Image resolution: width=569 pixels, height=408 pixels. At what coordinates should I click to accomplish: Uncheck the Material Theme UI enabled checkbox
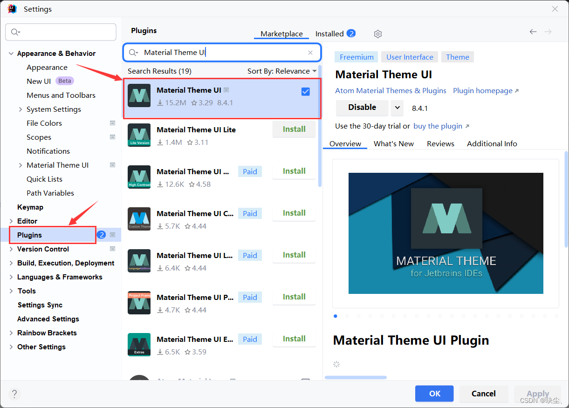[306, 92]
